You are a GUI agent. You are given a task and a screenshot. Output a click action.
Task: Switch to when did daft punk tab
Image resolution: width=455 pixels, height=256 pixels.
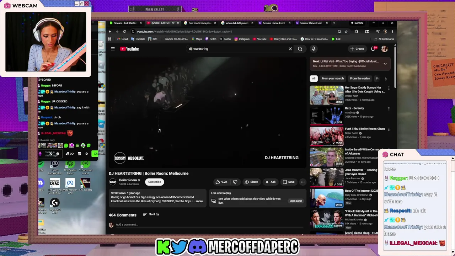[236, 23]
